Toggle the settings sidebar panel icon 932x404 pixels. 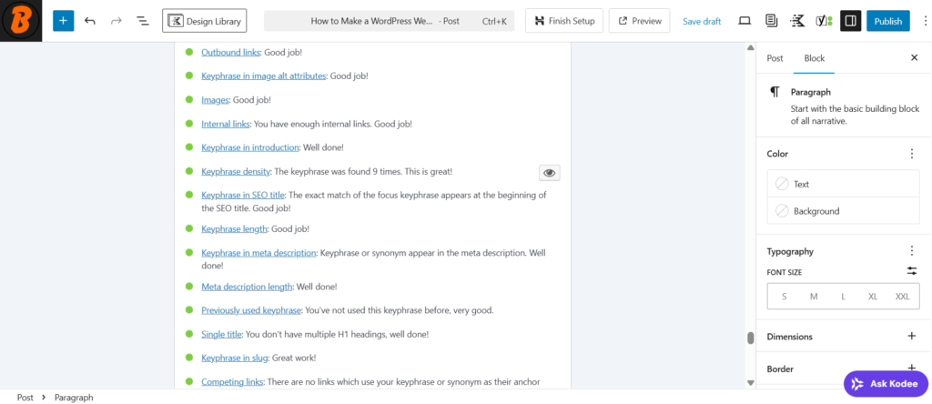tap(850, 20)
